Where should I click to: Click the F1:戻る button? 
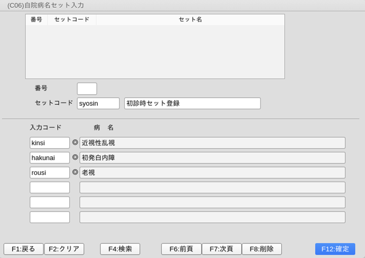click(x=23, y=249)
